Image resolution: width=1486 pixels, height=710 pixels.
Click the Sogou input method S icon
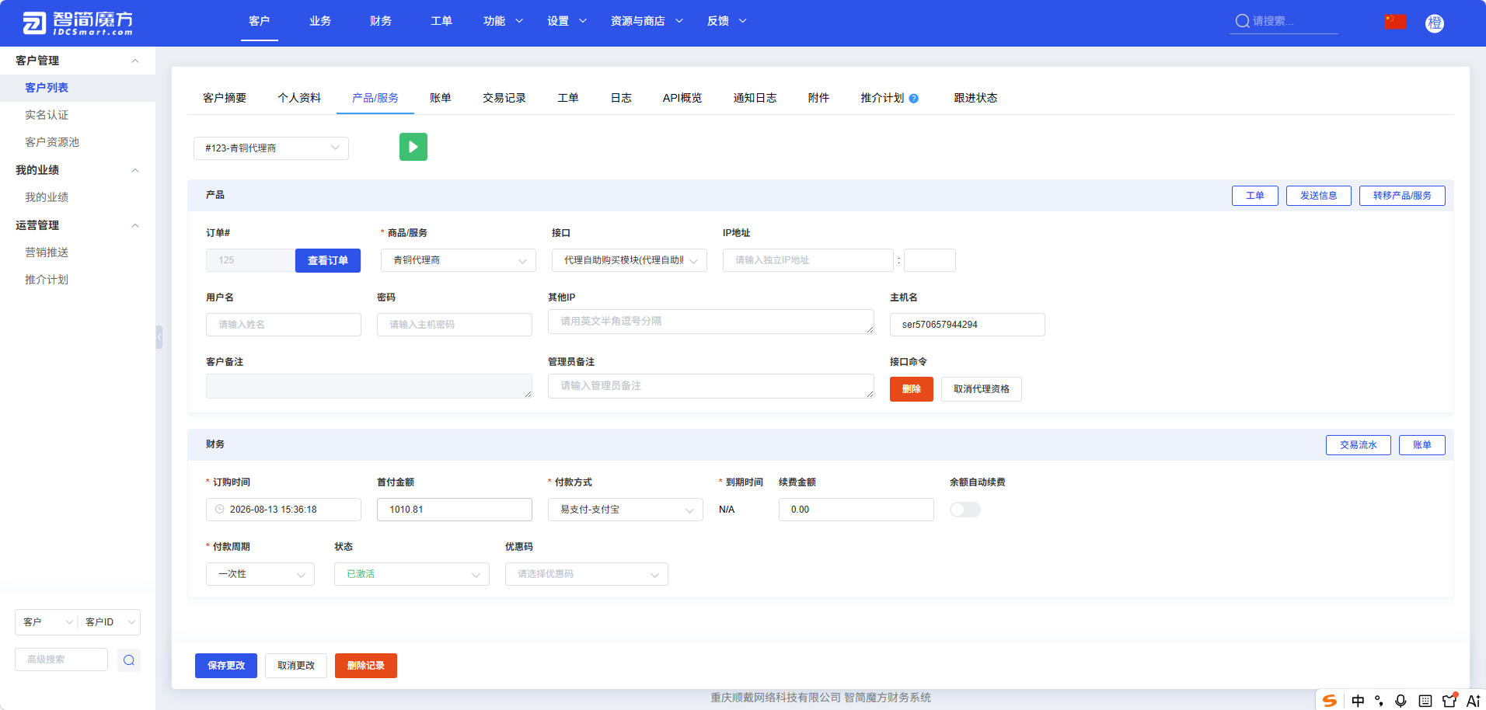coord(1330,701)
